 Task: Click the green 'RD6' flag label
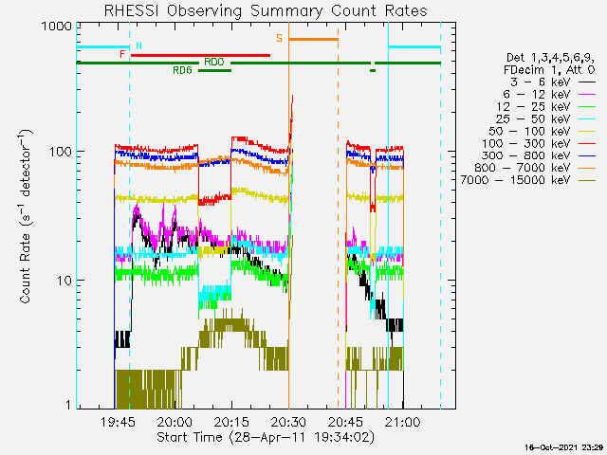(x=182, y=70)
